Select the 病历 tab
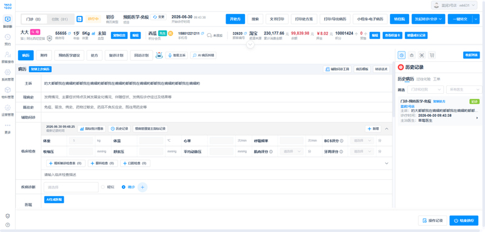The image size is (485, 232). [25, 55]
